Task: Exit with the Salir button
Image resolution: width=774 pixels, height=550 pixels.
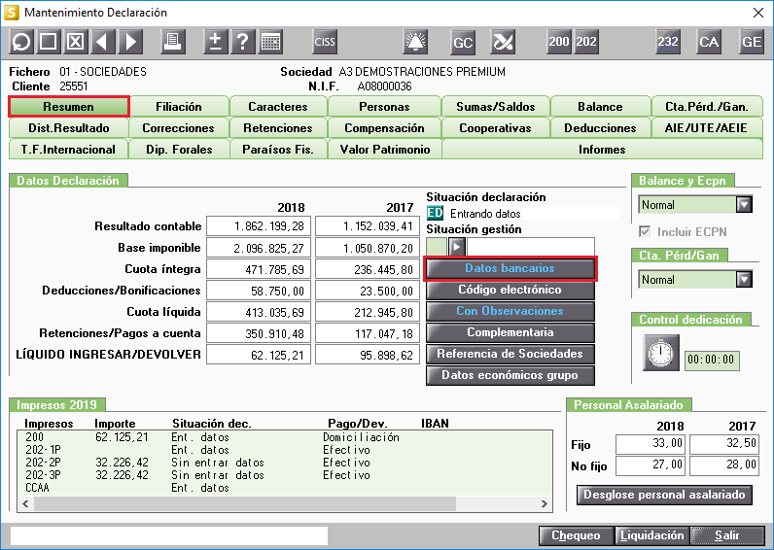Action: click(x=727, y=535)
